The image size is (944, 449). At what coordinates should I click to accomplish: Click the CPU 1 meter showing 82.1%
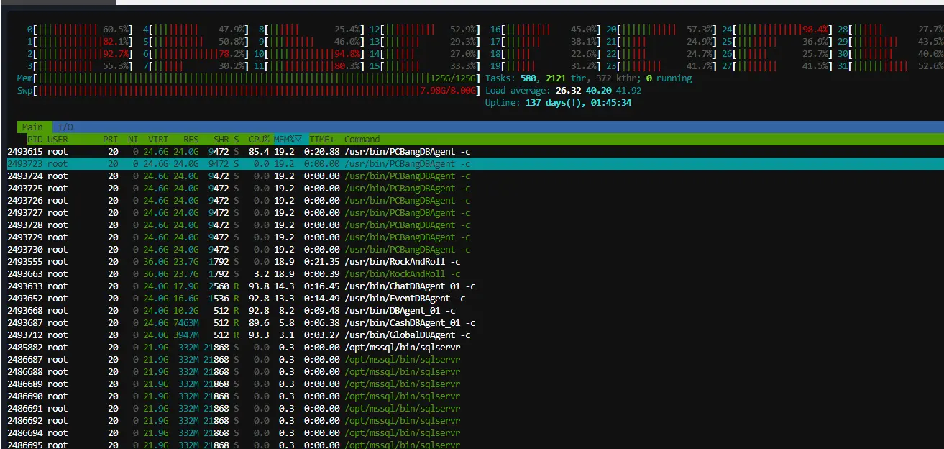[80, 42]
